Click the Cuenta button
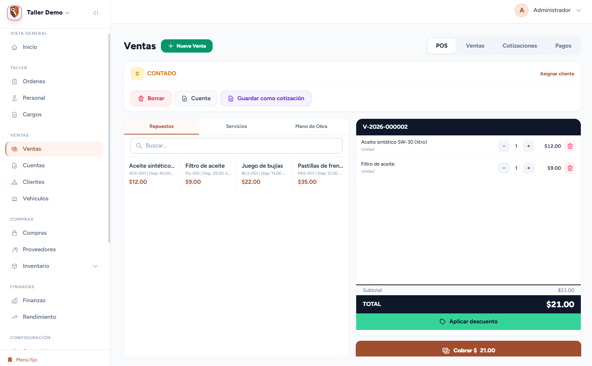The image size is (592, 366). pos(196,99)
